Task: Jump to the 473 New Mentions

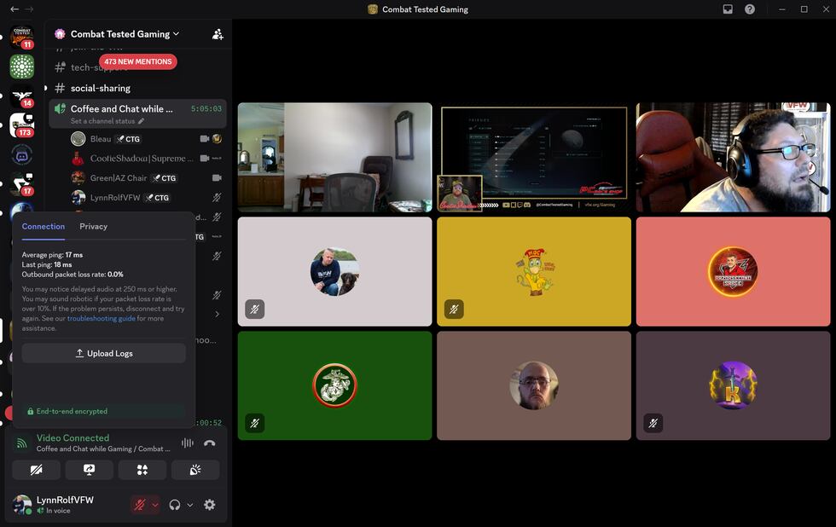Action: (138, 61)
